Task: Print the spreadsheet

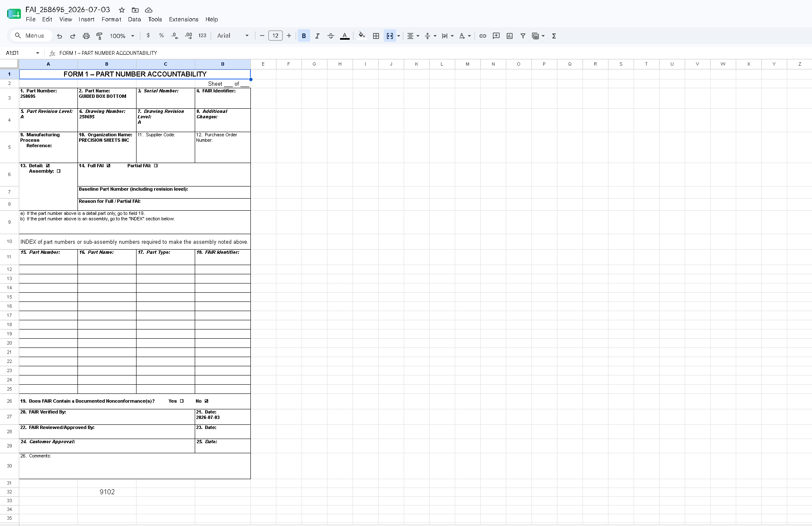Action: 86,36
